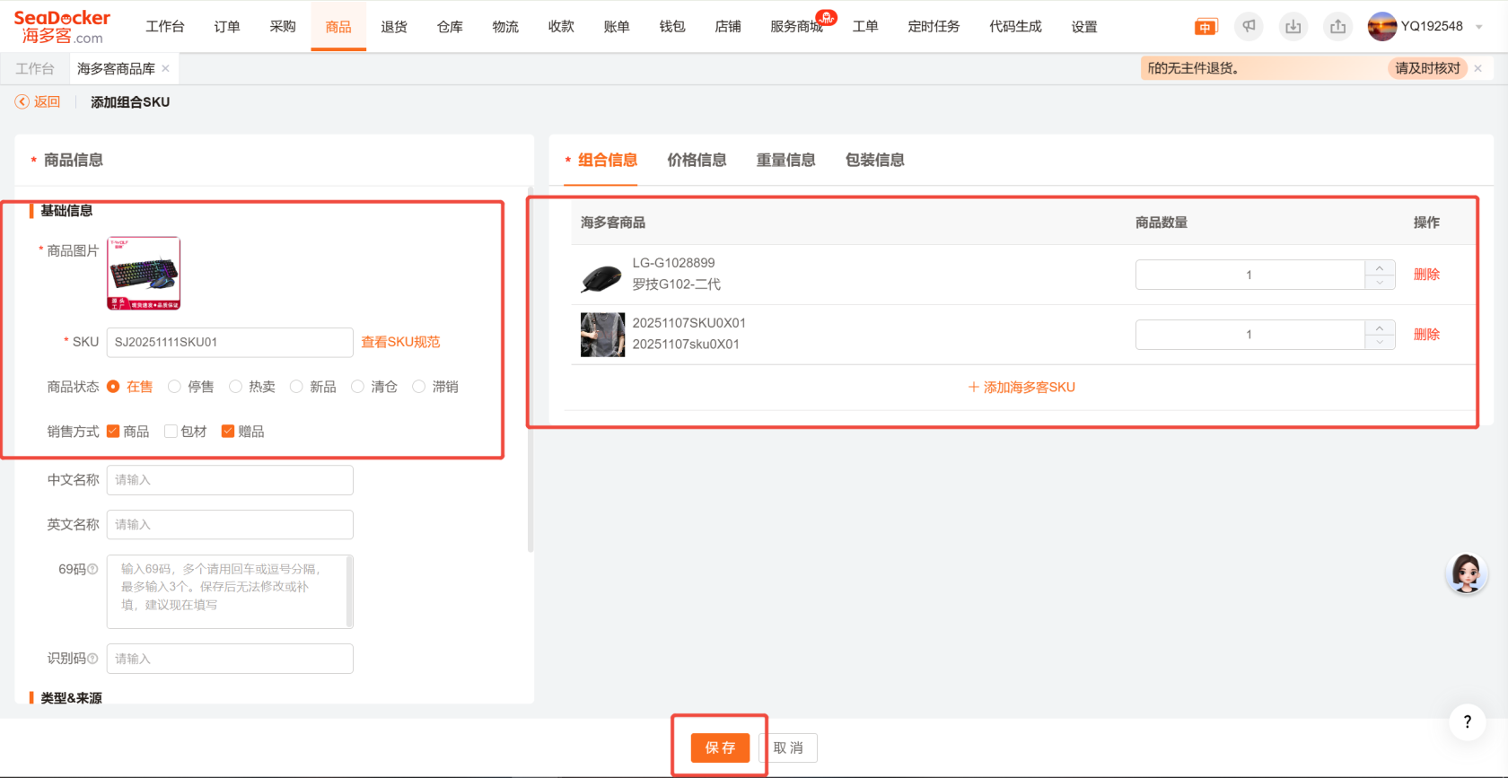1508x778 pixels.
Task: Click the question mark help button
Action: 1467,721
